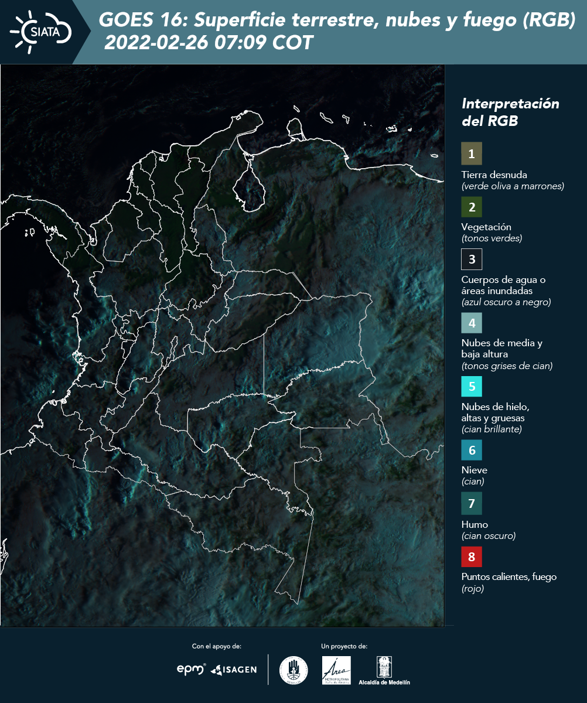The width and height of the screenshot is (587, 703).
Task: Click the Área Metropolitana logo
Action: tap(337, 670)
